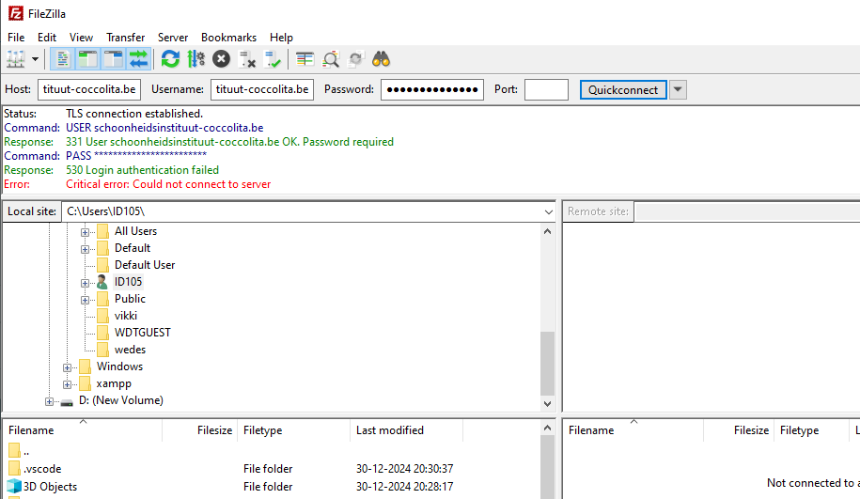Select the 3D Objects folder row
Viewport: 860px width, 499px height.
point(272,487)
